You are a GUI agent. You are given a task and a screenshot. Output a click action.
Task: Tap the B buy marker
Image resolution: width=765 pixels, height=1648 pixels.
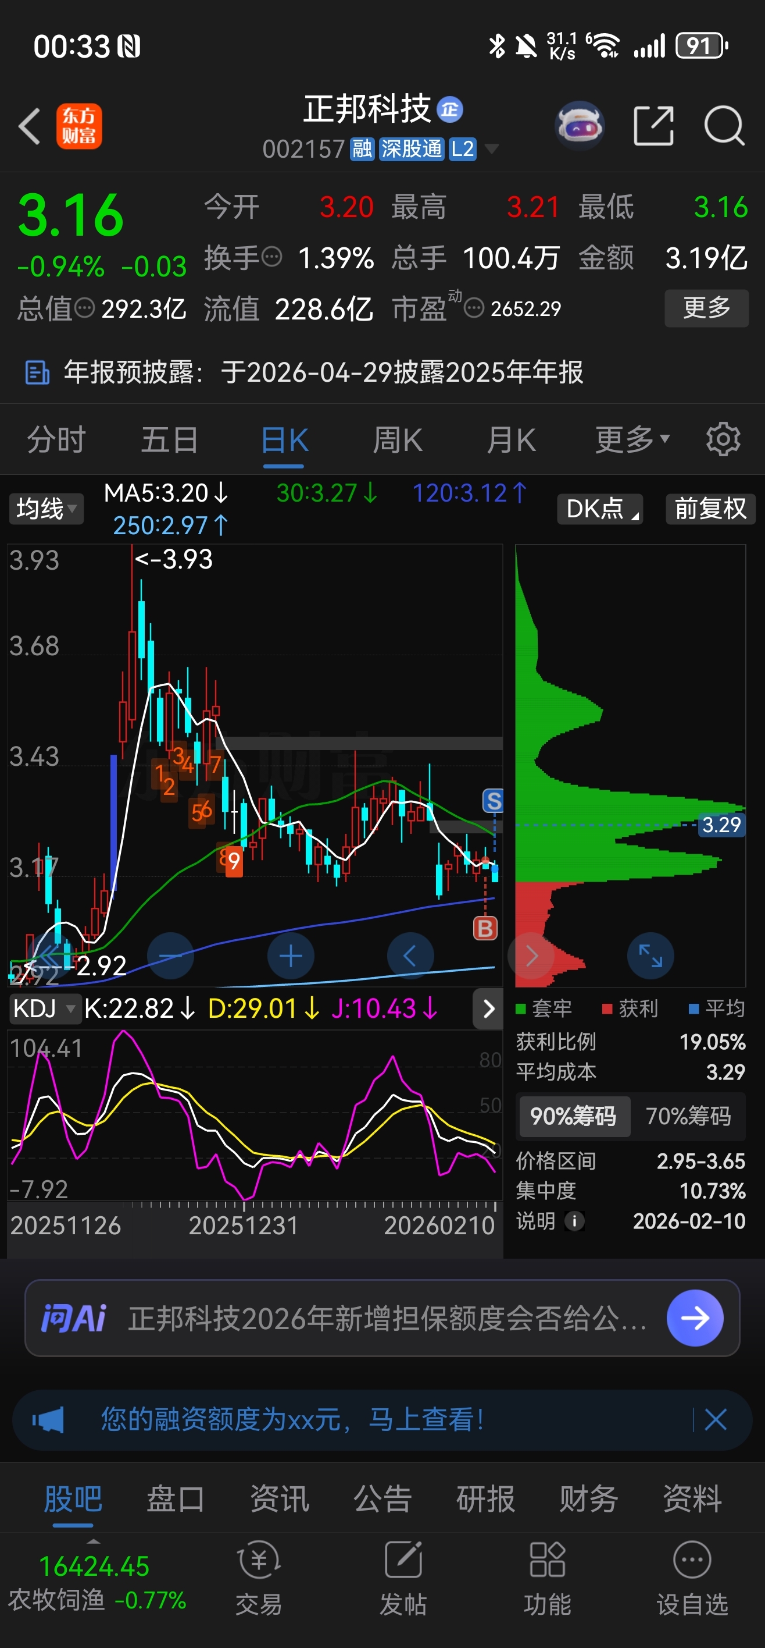pyautogui.click(x=485, y=928)
